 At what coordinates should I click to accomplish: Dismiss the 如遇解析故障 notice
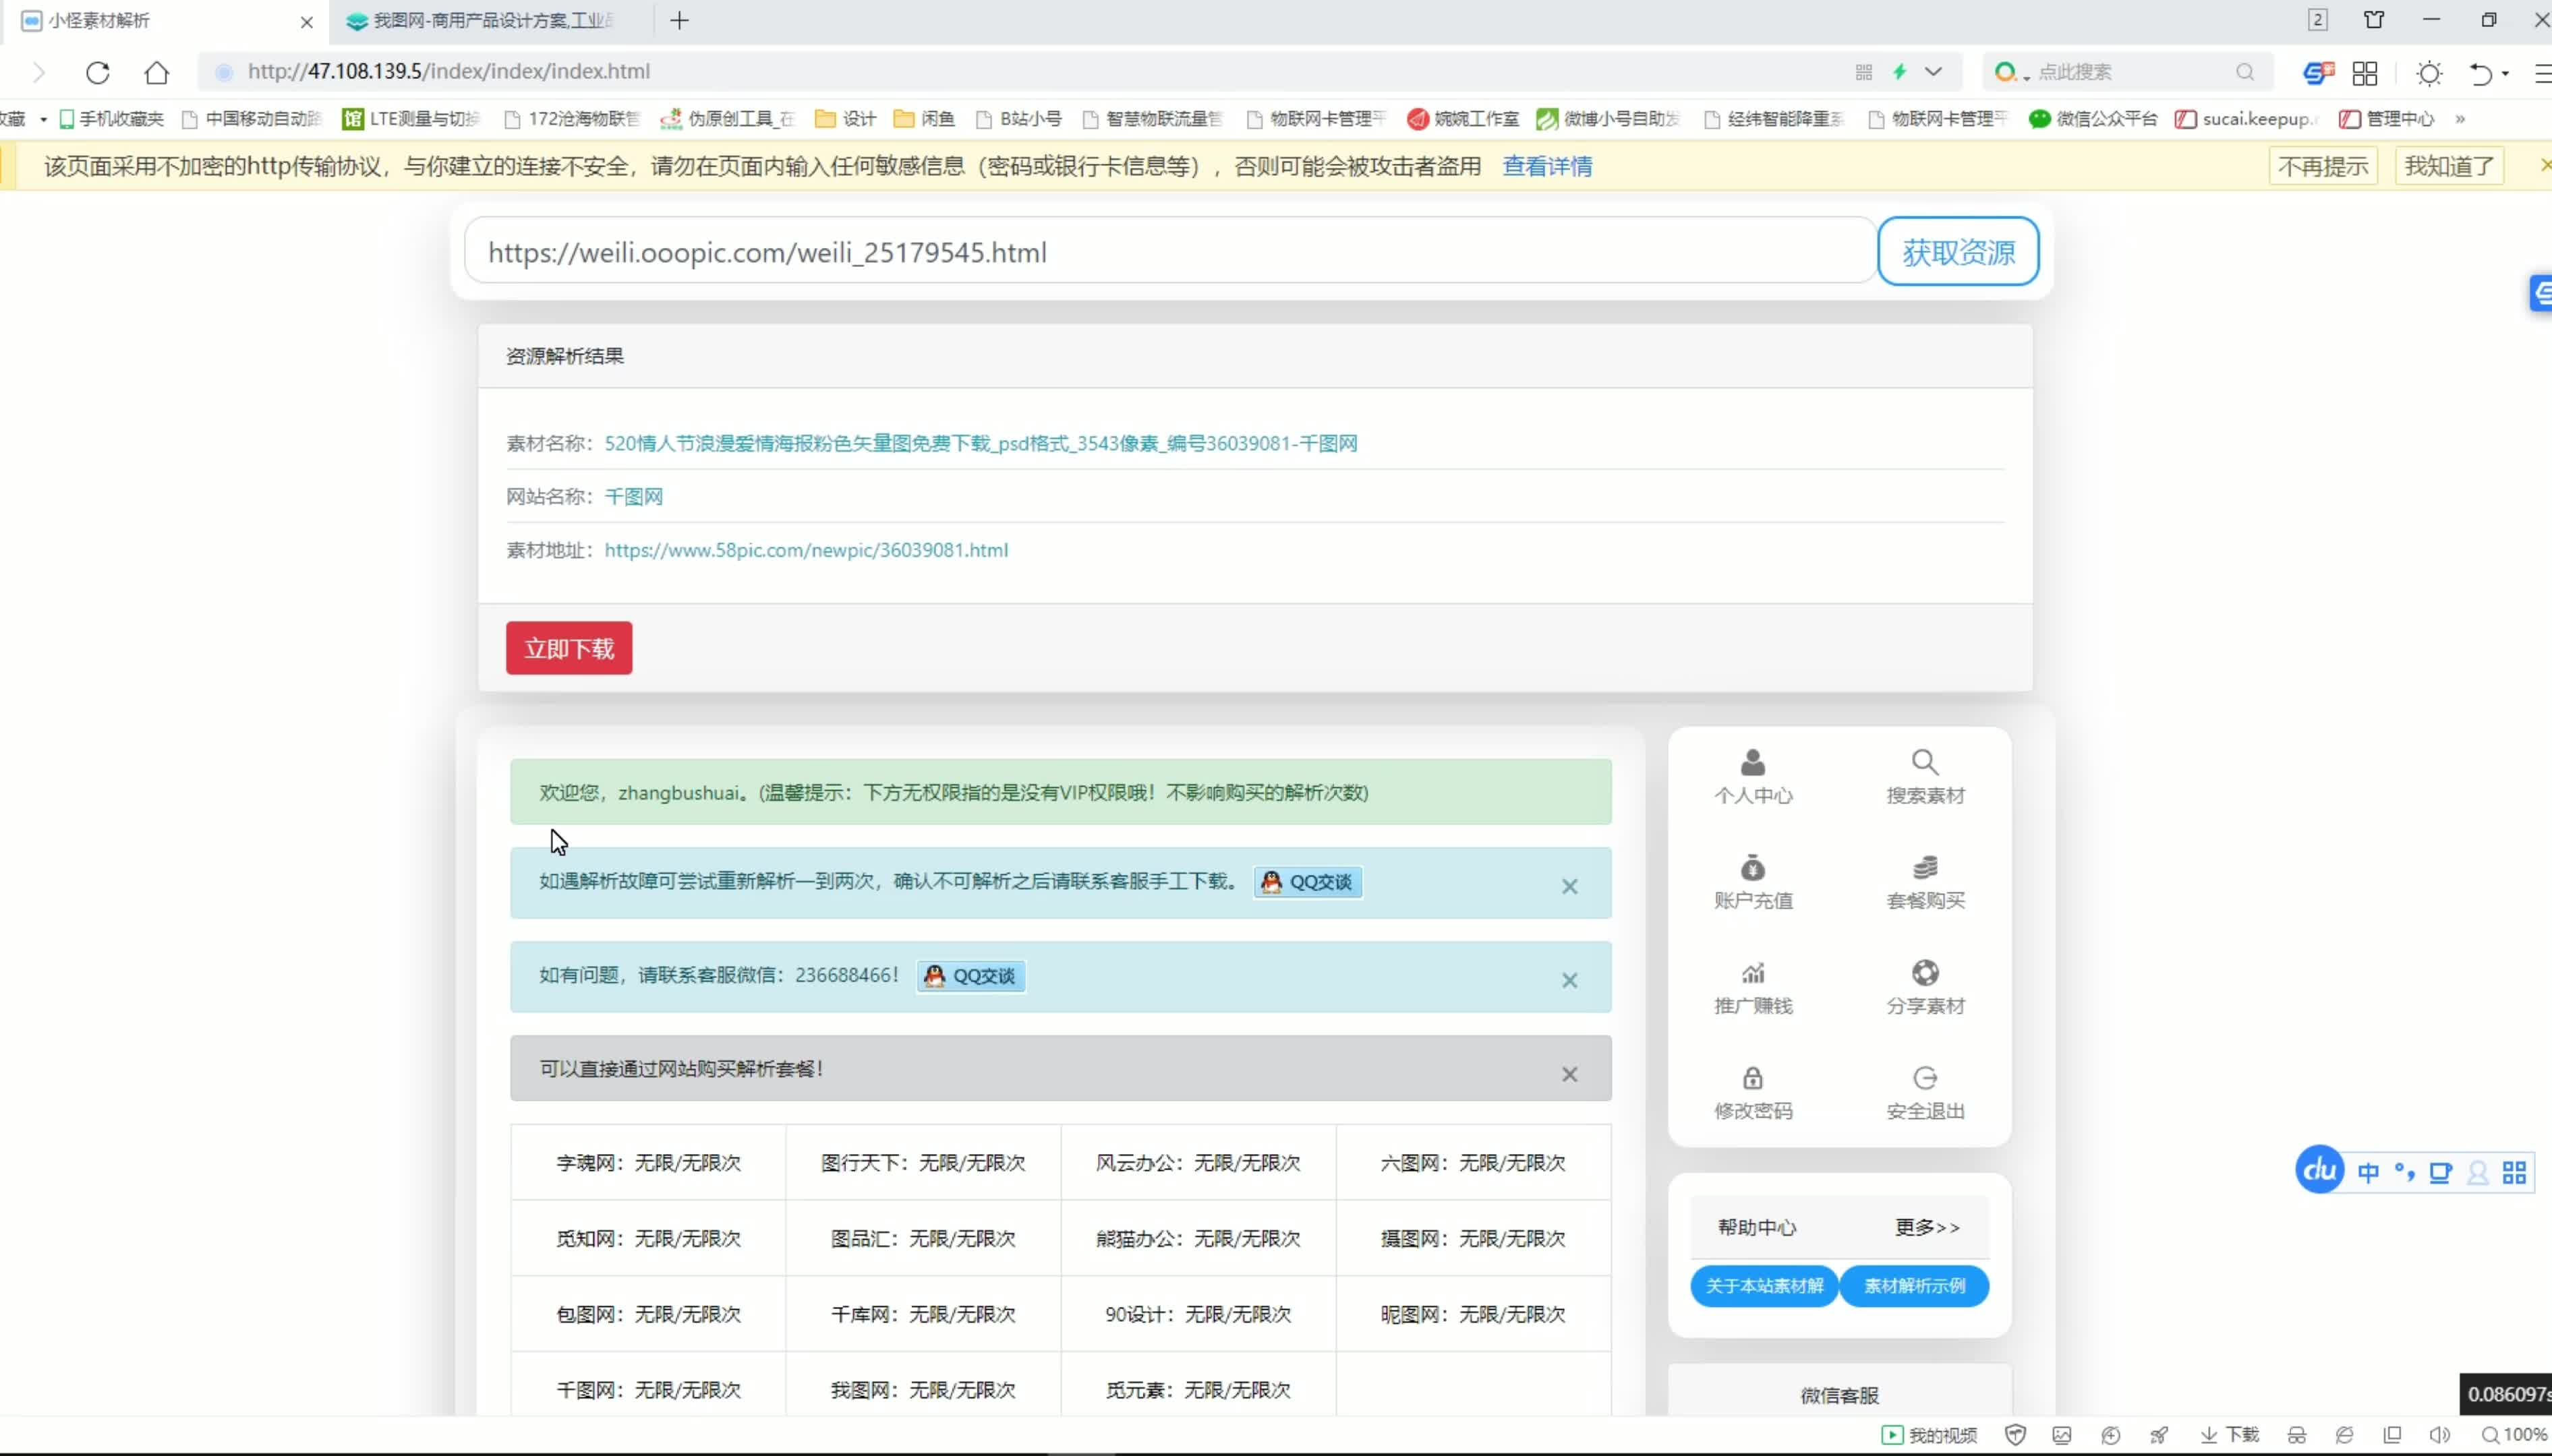pyautogui.click(x=1569, y=886)
